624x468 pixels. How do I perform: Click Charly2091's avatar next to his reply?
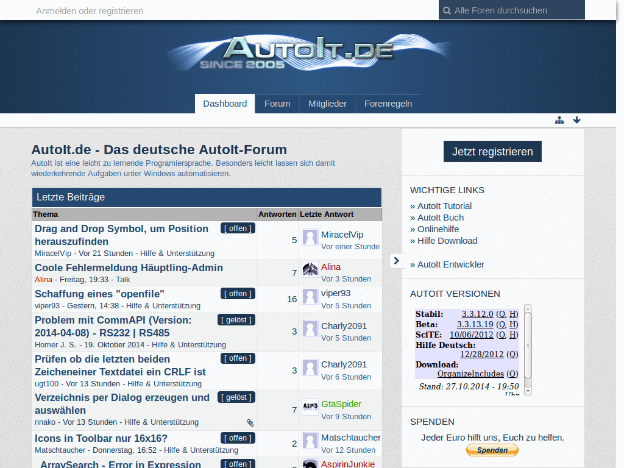pyautogui.click(x=310, y=328)
